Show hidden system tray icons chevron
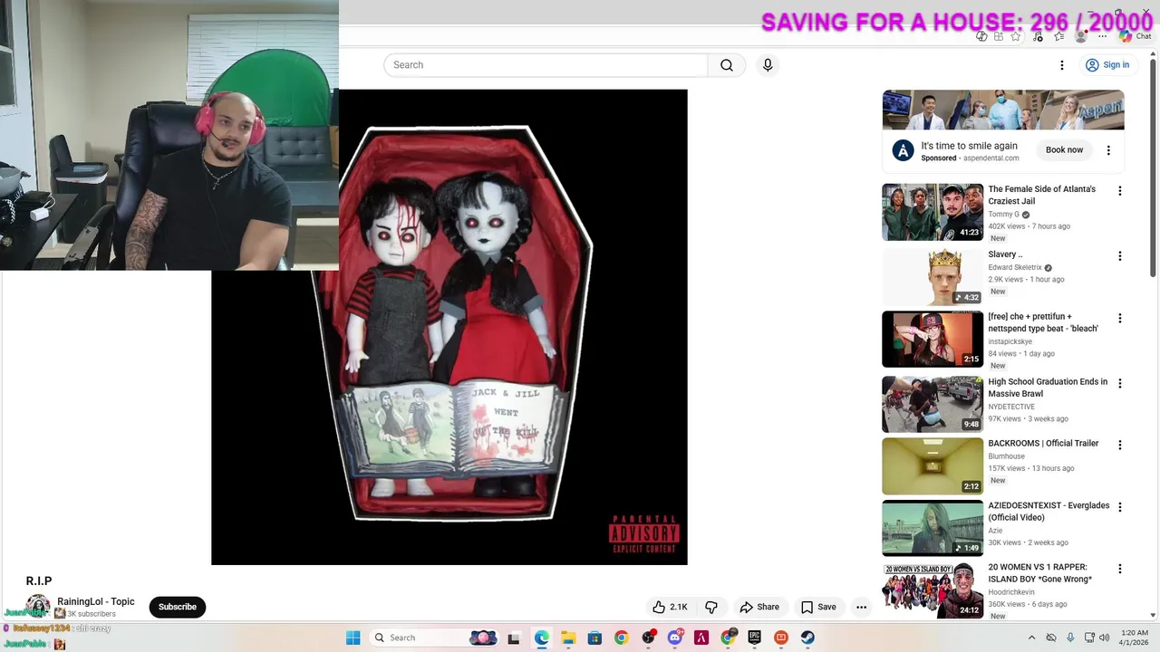The width and height of the screenshot is (1160, 652). (1031, 638)
